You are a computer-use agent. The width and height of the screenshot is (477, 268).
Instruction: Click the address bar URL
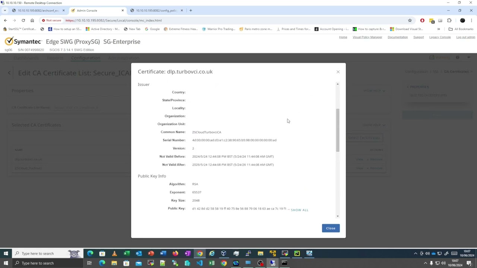coord(114,20)
